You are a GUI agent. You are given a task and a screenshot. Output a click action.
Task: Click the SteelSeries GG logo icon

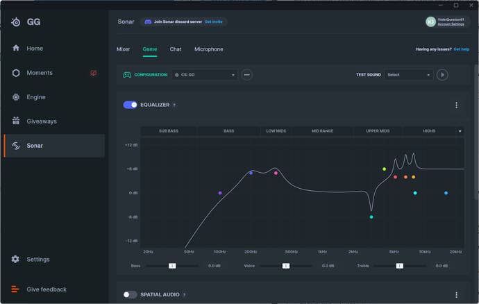(x=16, y=22)
